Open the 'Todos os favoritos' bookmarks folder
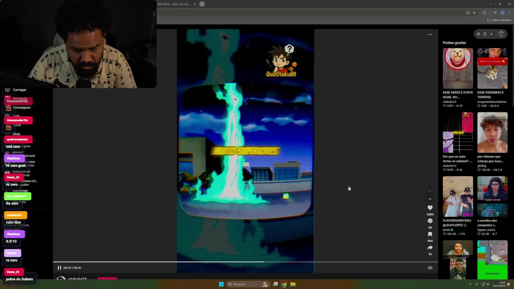Viewport: 514px width, 289px height. [499, 20]
